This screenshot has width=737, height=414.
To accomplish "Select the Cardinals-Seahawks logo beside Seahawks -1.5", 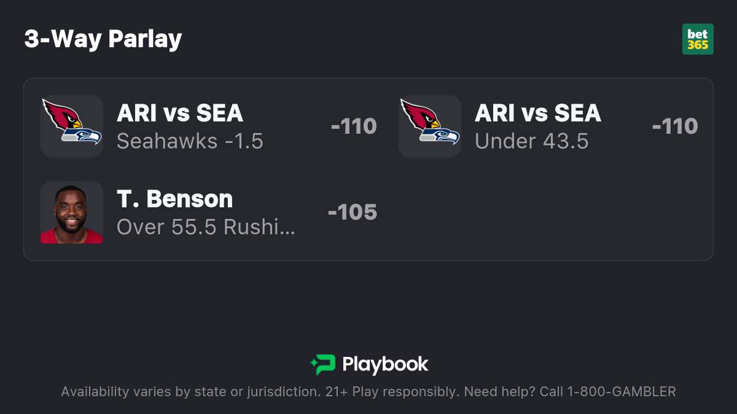I will point(72,126).
